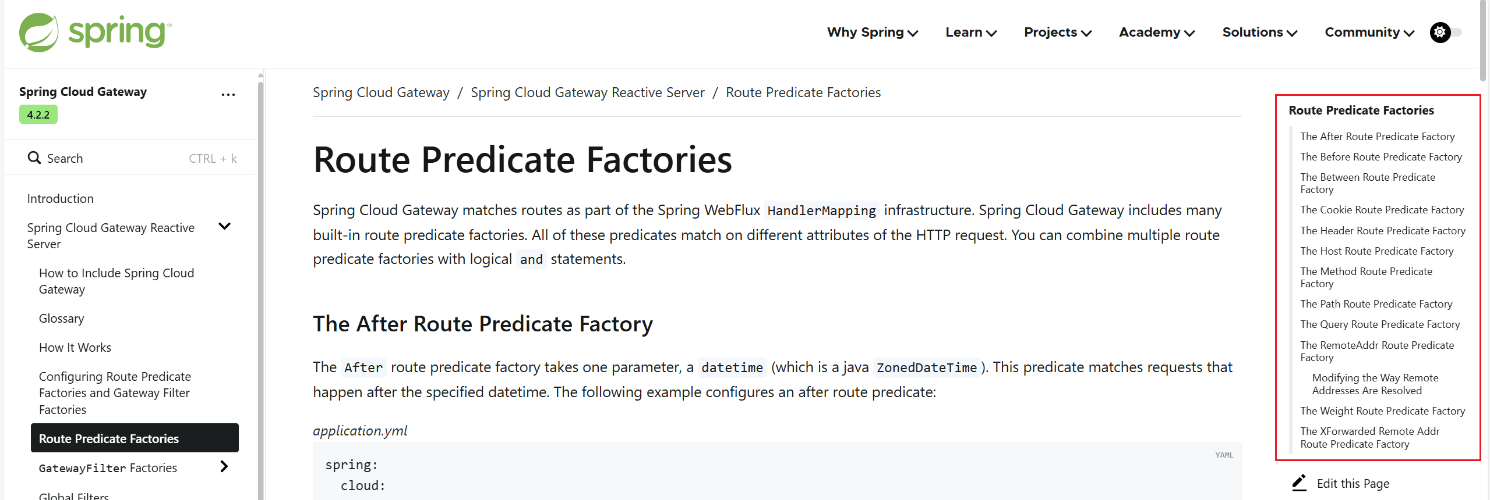The height and width of the screenshot is (500, 1490).
Task: Expand the GatewayFilter Factories section
Action: click(224, 466)
